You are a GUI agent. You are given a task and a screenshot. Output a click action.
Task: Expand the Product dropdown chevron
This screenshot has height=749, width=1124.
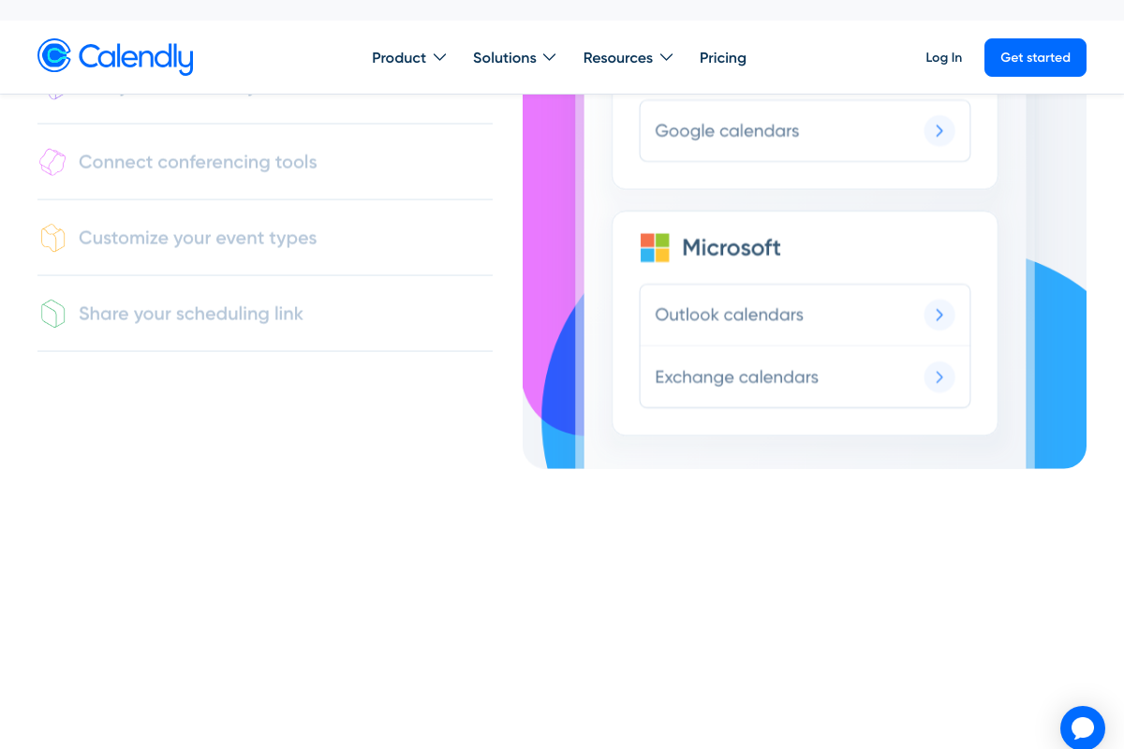[439, 58]
